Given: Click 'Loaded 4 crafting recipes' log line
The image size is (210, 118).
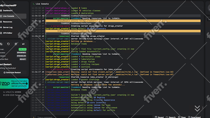Looking at the screenshot, I should point(85,64).
